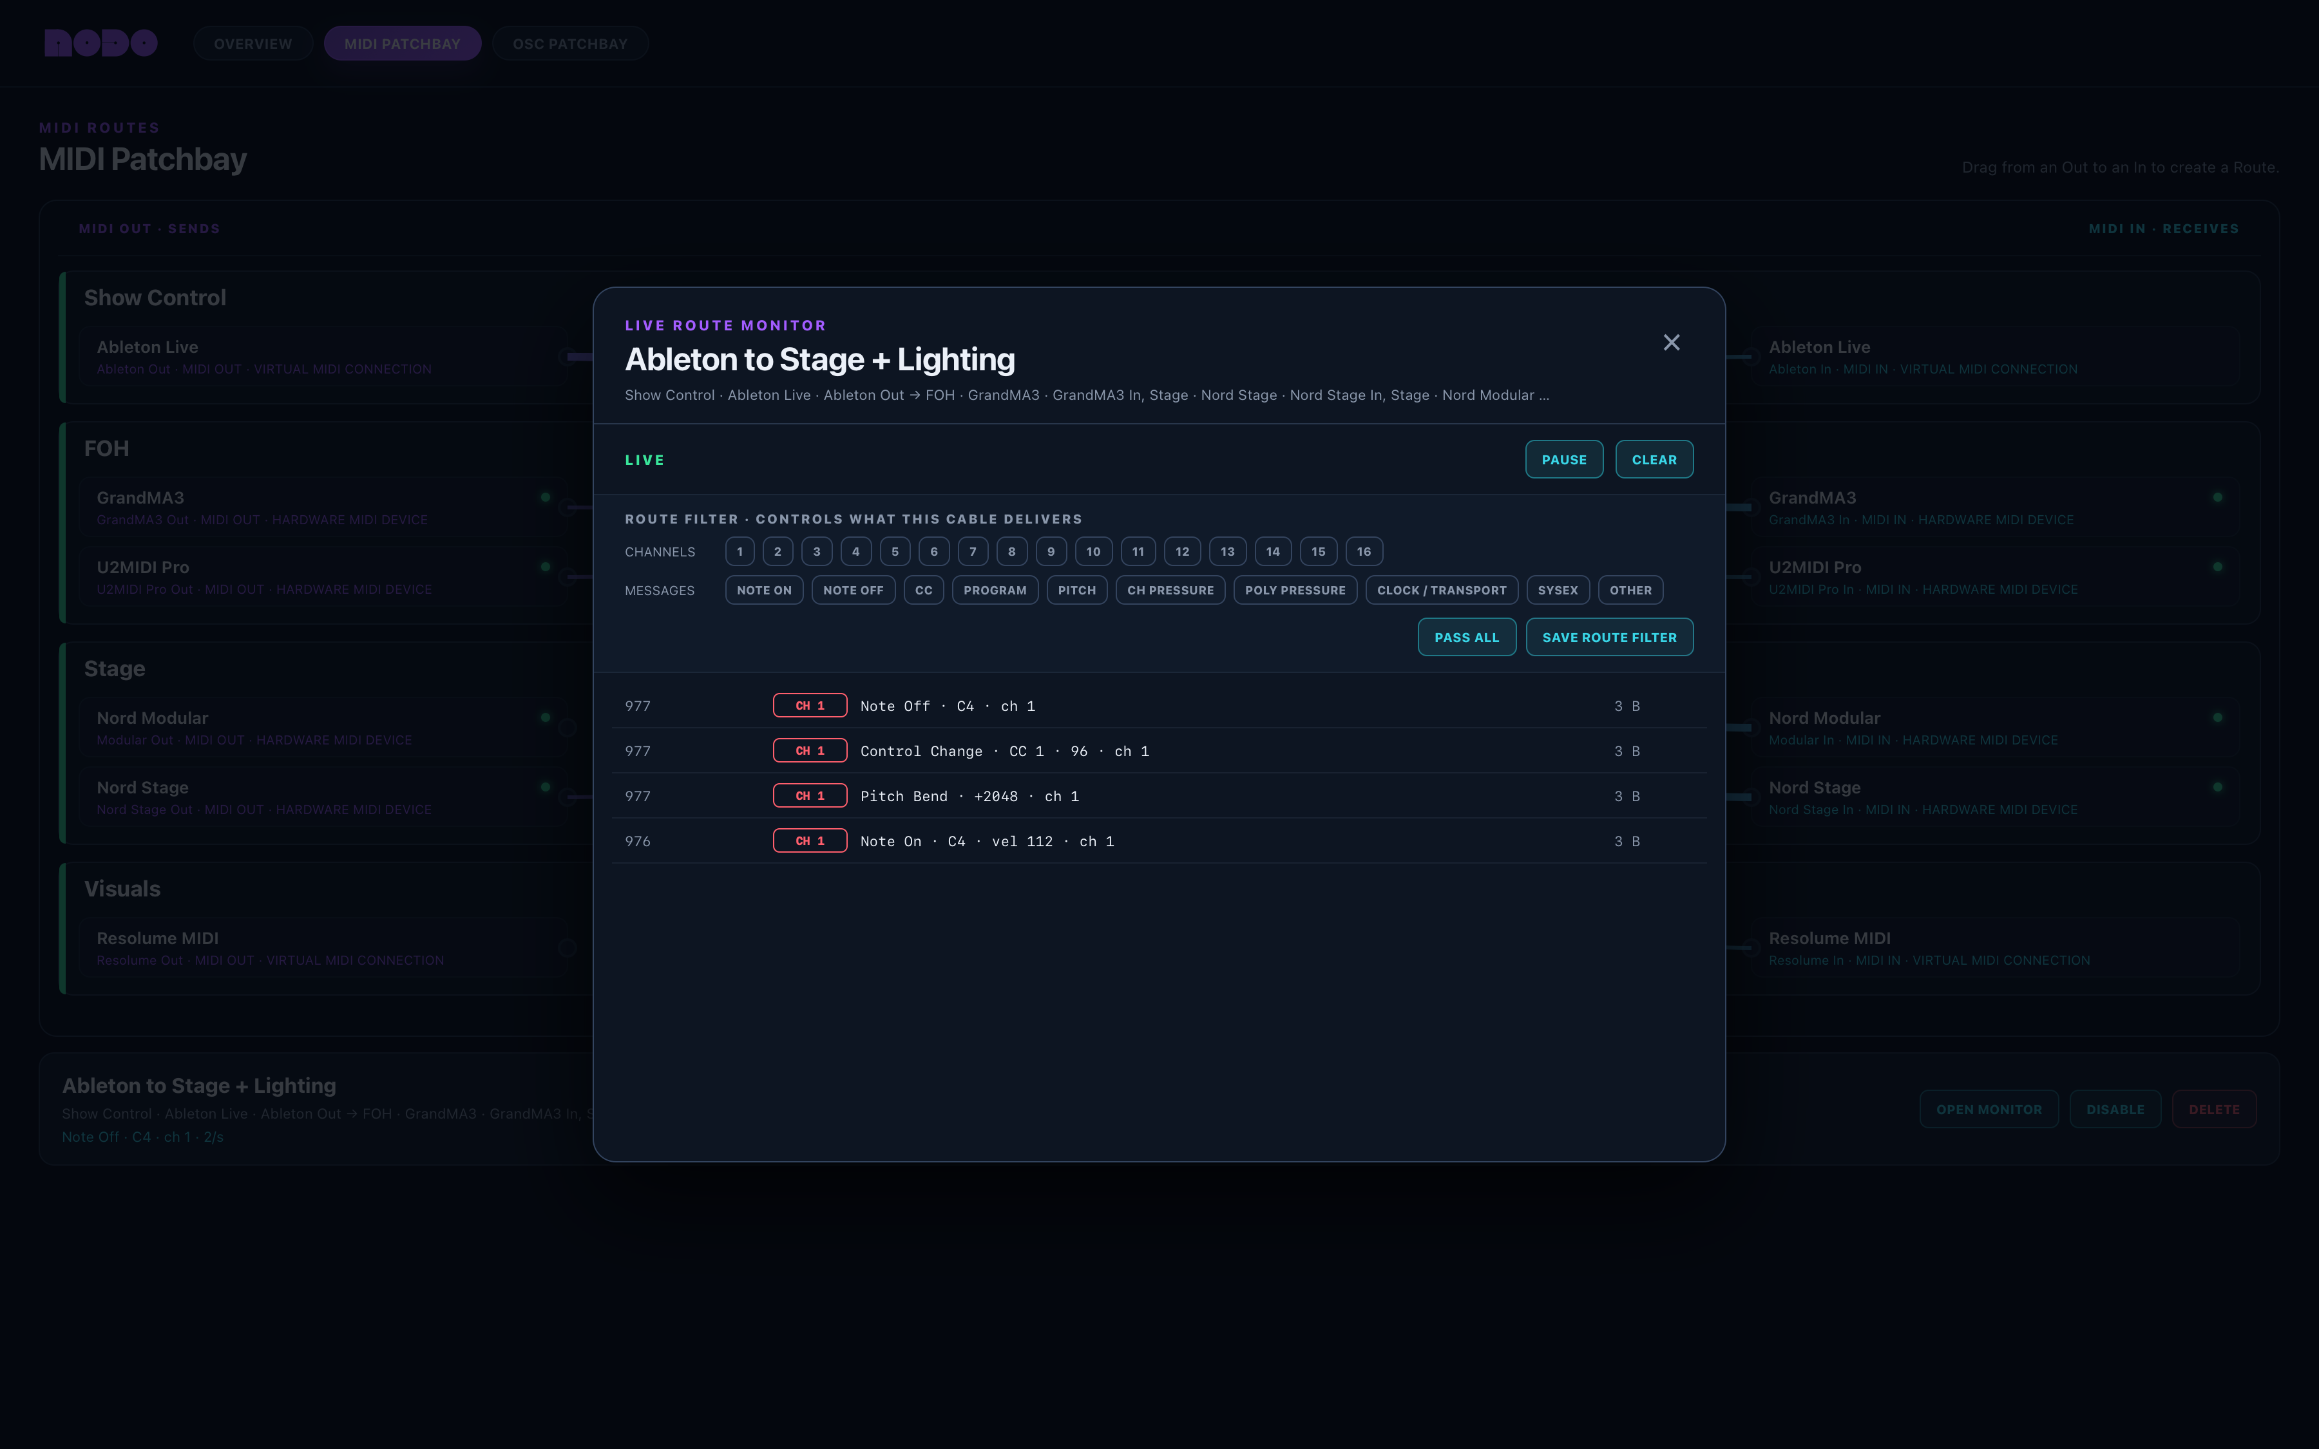Select Nord Stage MIDI In device
2319x1449 pixels.
click(1996, 797)
